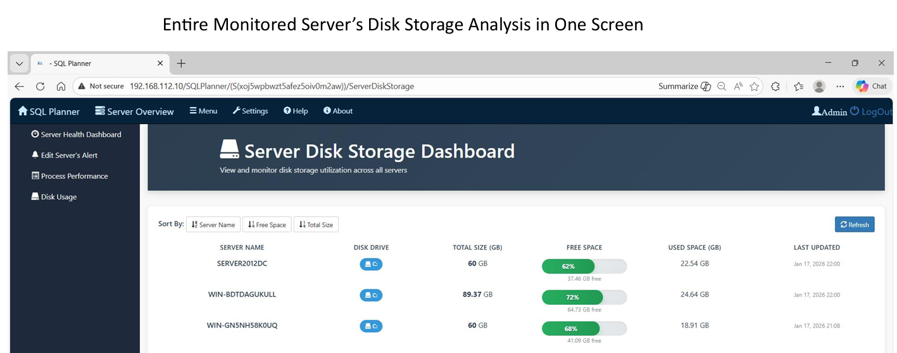Screen dimensions: 897x353
Task: Click the browser address bar URL
Action: pos(272,86)
